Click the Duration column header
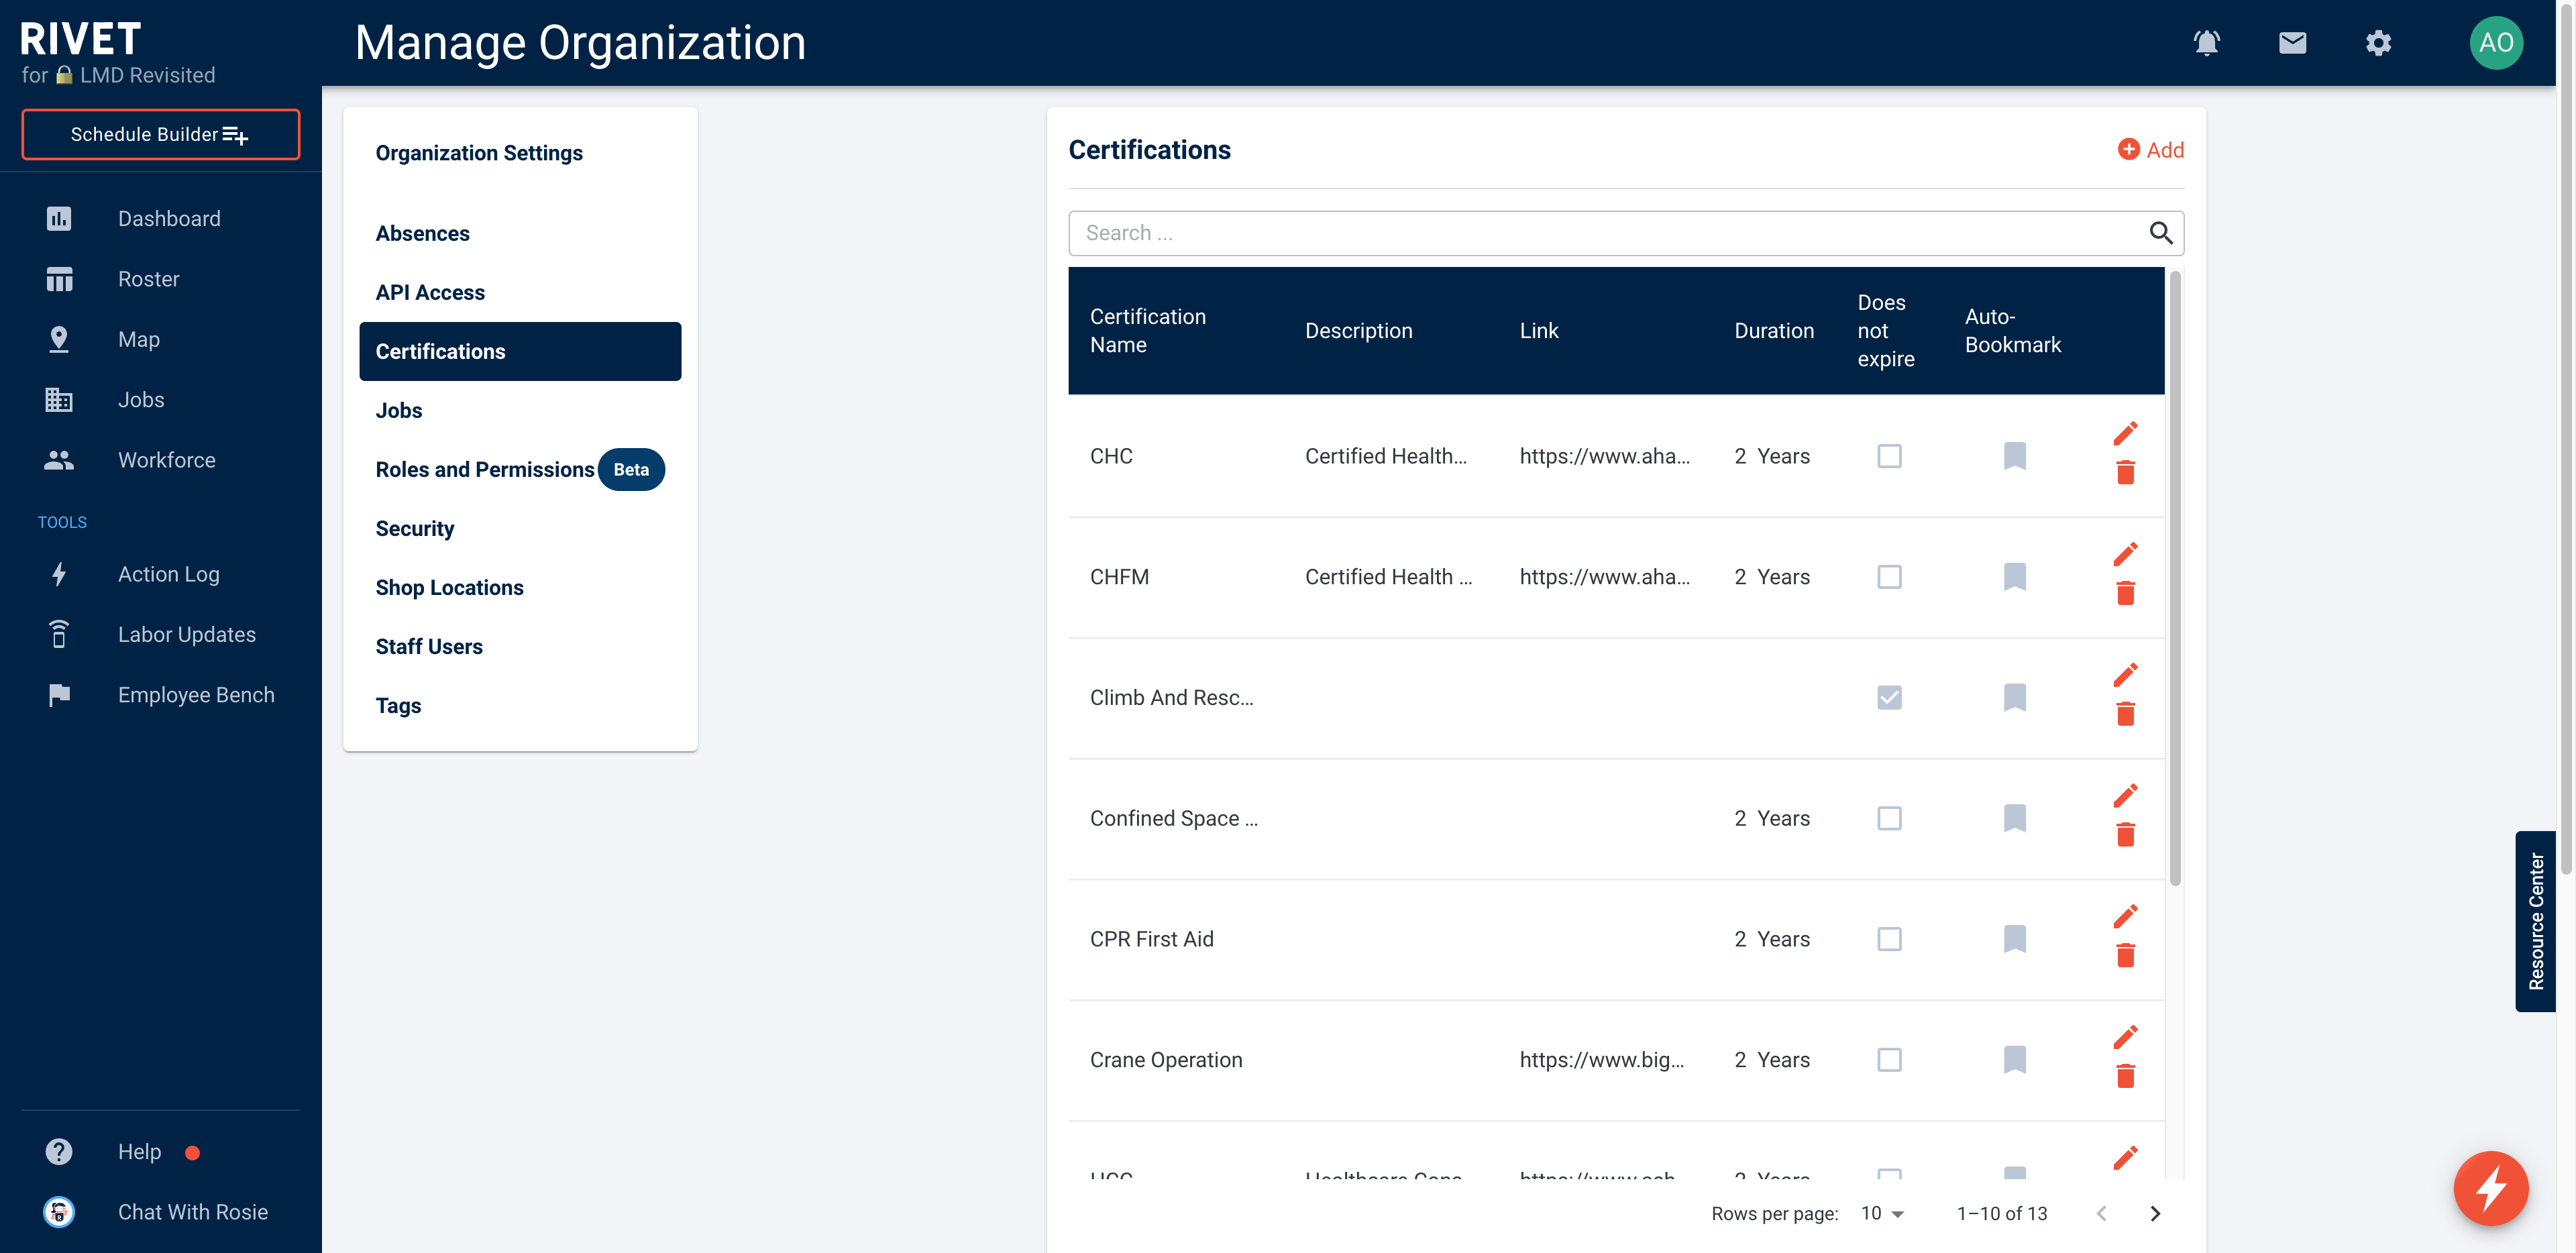 pos(1773,330)
